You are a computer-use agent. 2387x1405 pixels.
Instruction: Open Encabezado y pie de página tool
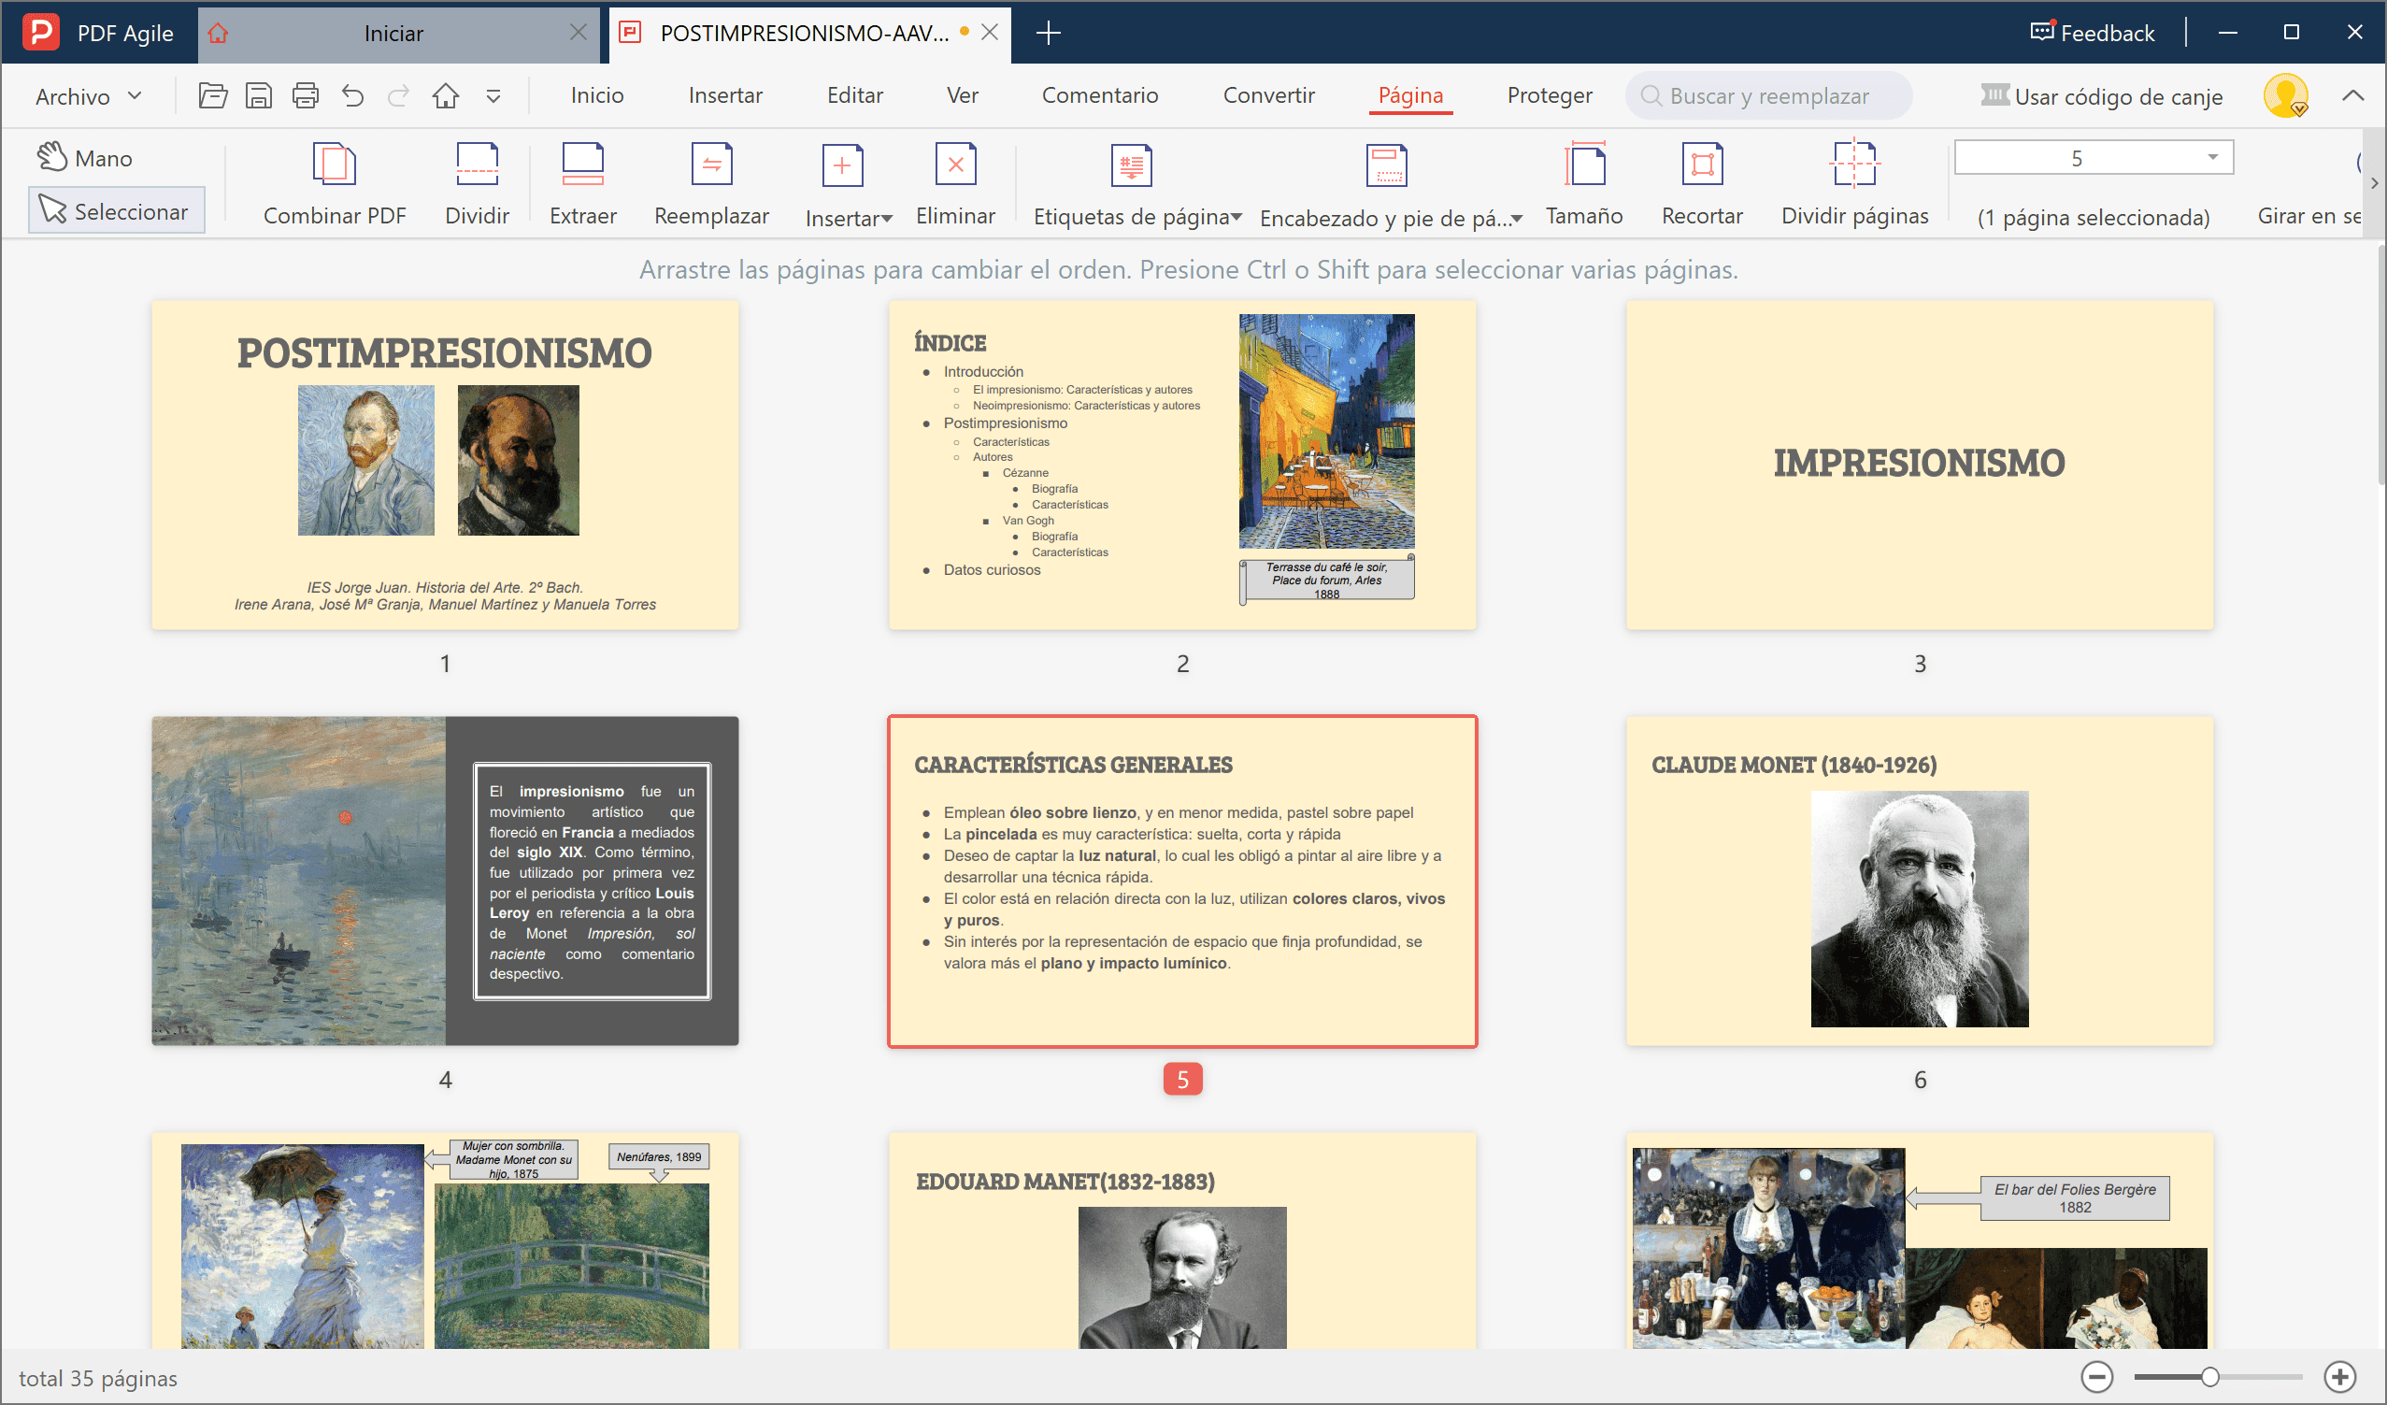(x=1385, y=185)
